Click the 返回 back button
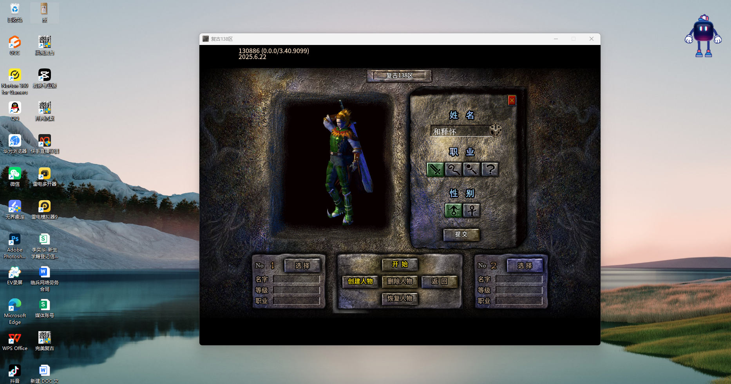Viewport: 731px width, 384px height. pyautogui.click(x=439, y=281)
